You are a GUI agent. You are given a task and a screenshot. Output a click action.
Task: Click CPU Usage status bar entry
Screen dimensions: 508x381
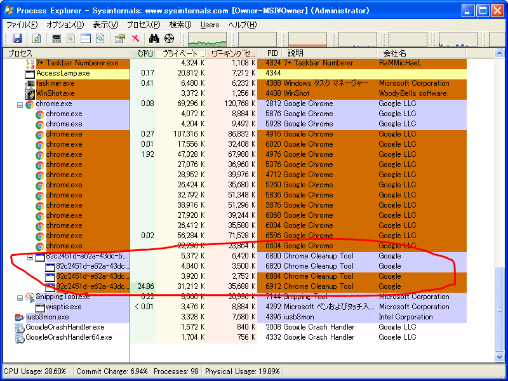point(35,371)
